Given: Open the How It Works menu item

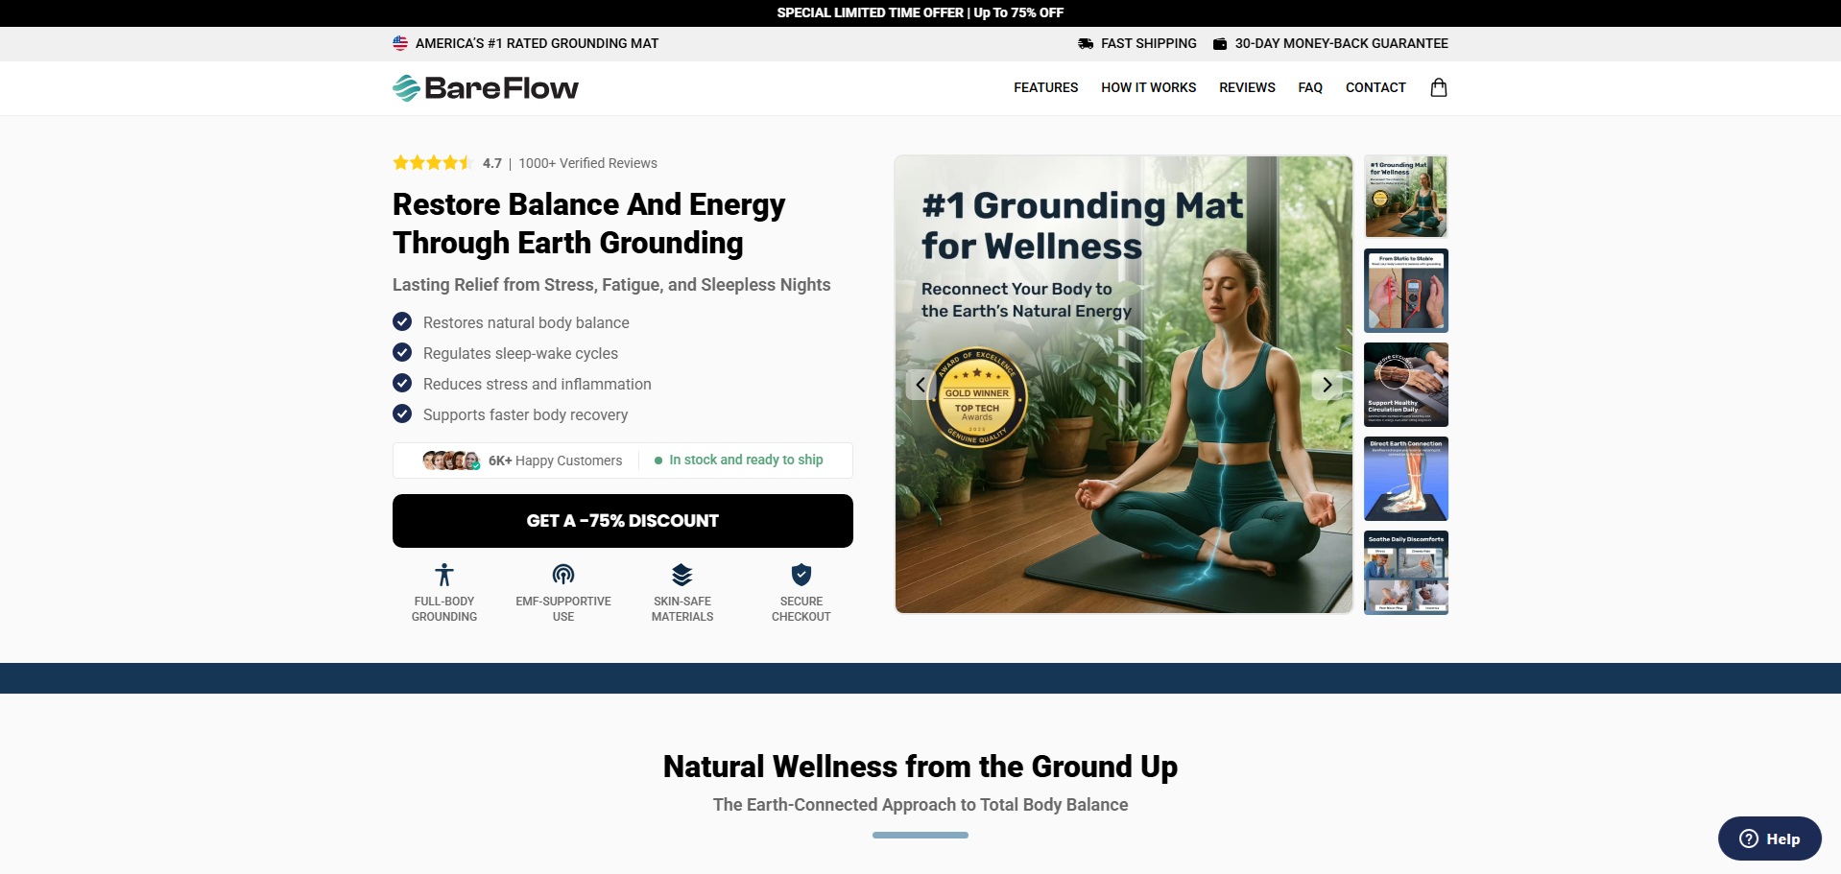Looking at the screenshot, I should pos(1148,87).
